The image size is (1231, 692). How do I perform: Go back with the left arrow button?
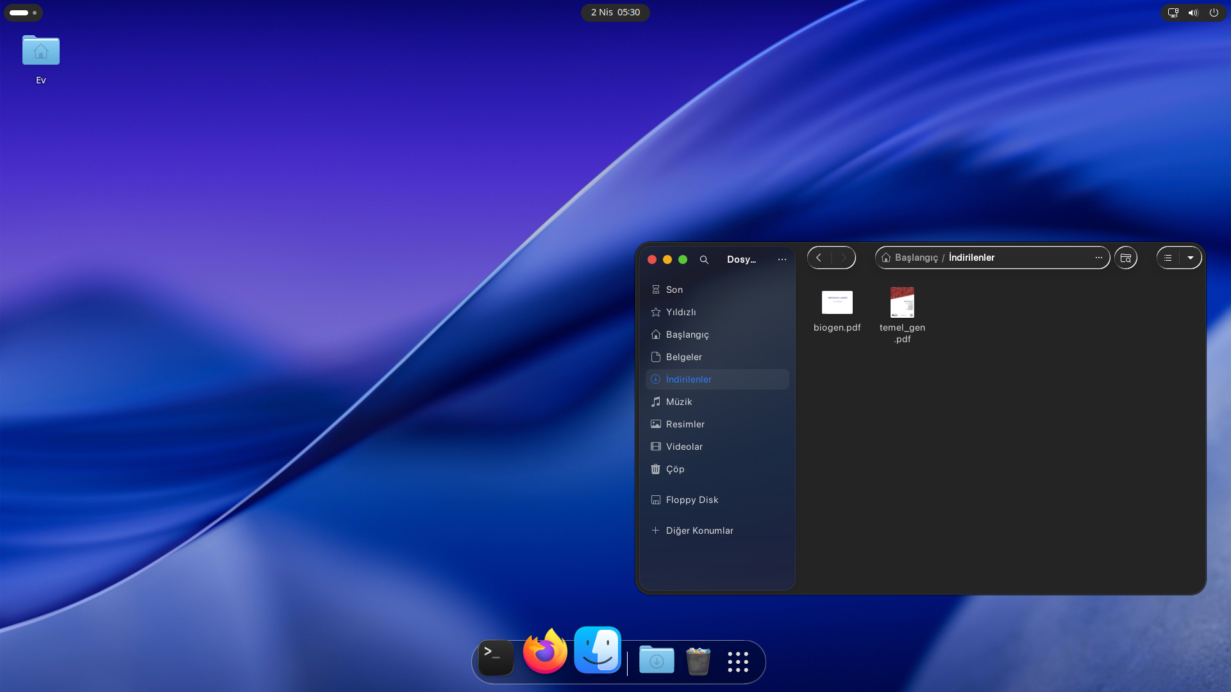[x=819, y=258]
